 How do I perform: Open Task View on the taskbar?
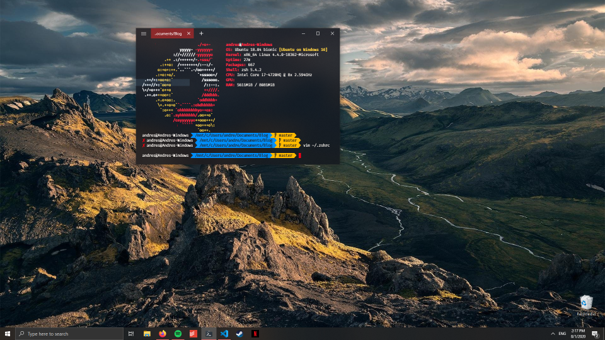[131, 334]
